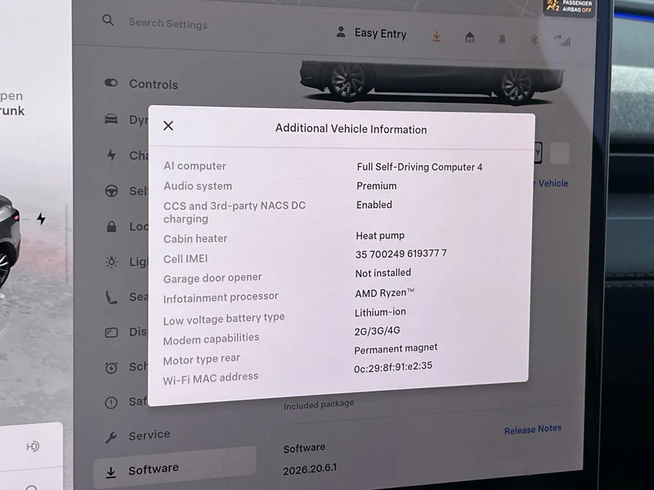Focus the Search Settings field
Viewport: 654px width, 490px height.
click(x=168, y=24)
